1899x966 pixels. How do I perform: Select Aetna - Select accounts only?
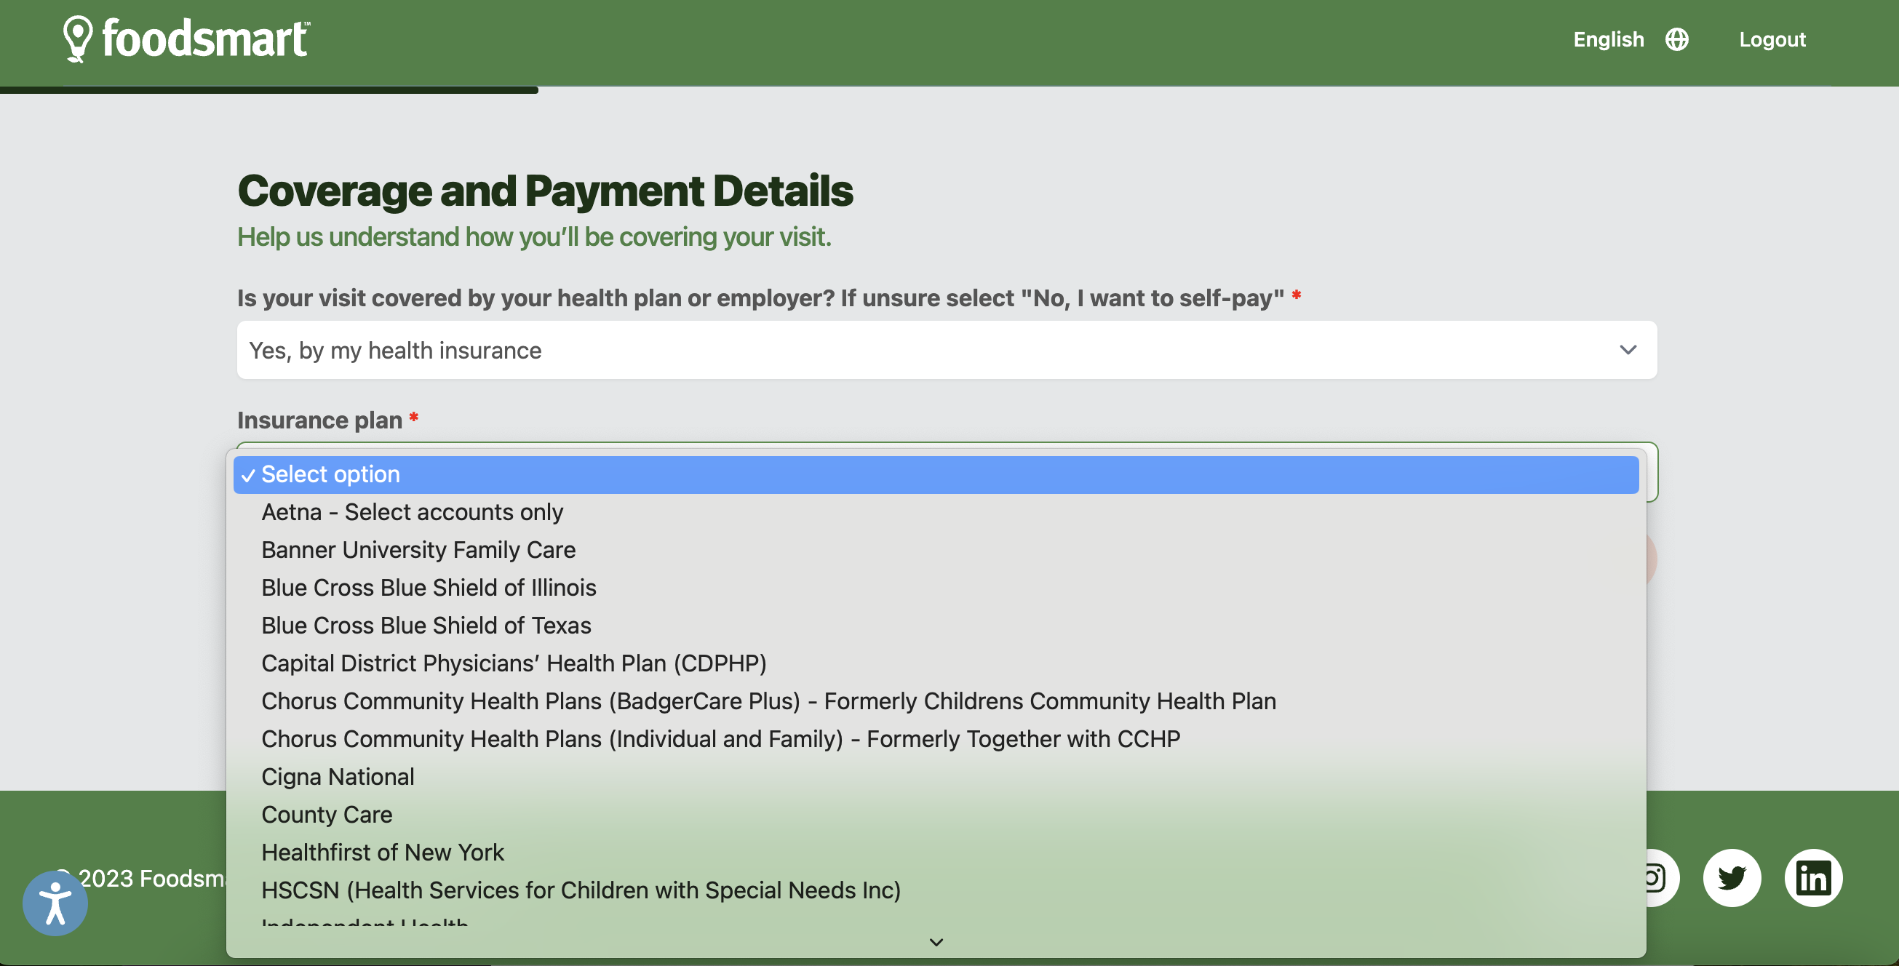pyautogui.click(x=936, y=512)
